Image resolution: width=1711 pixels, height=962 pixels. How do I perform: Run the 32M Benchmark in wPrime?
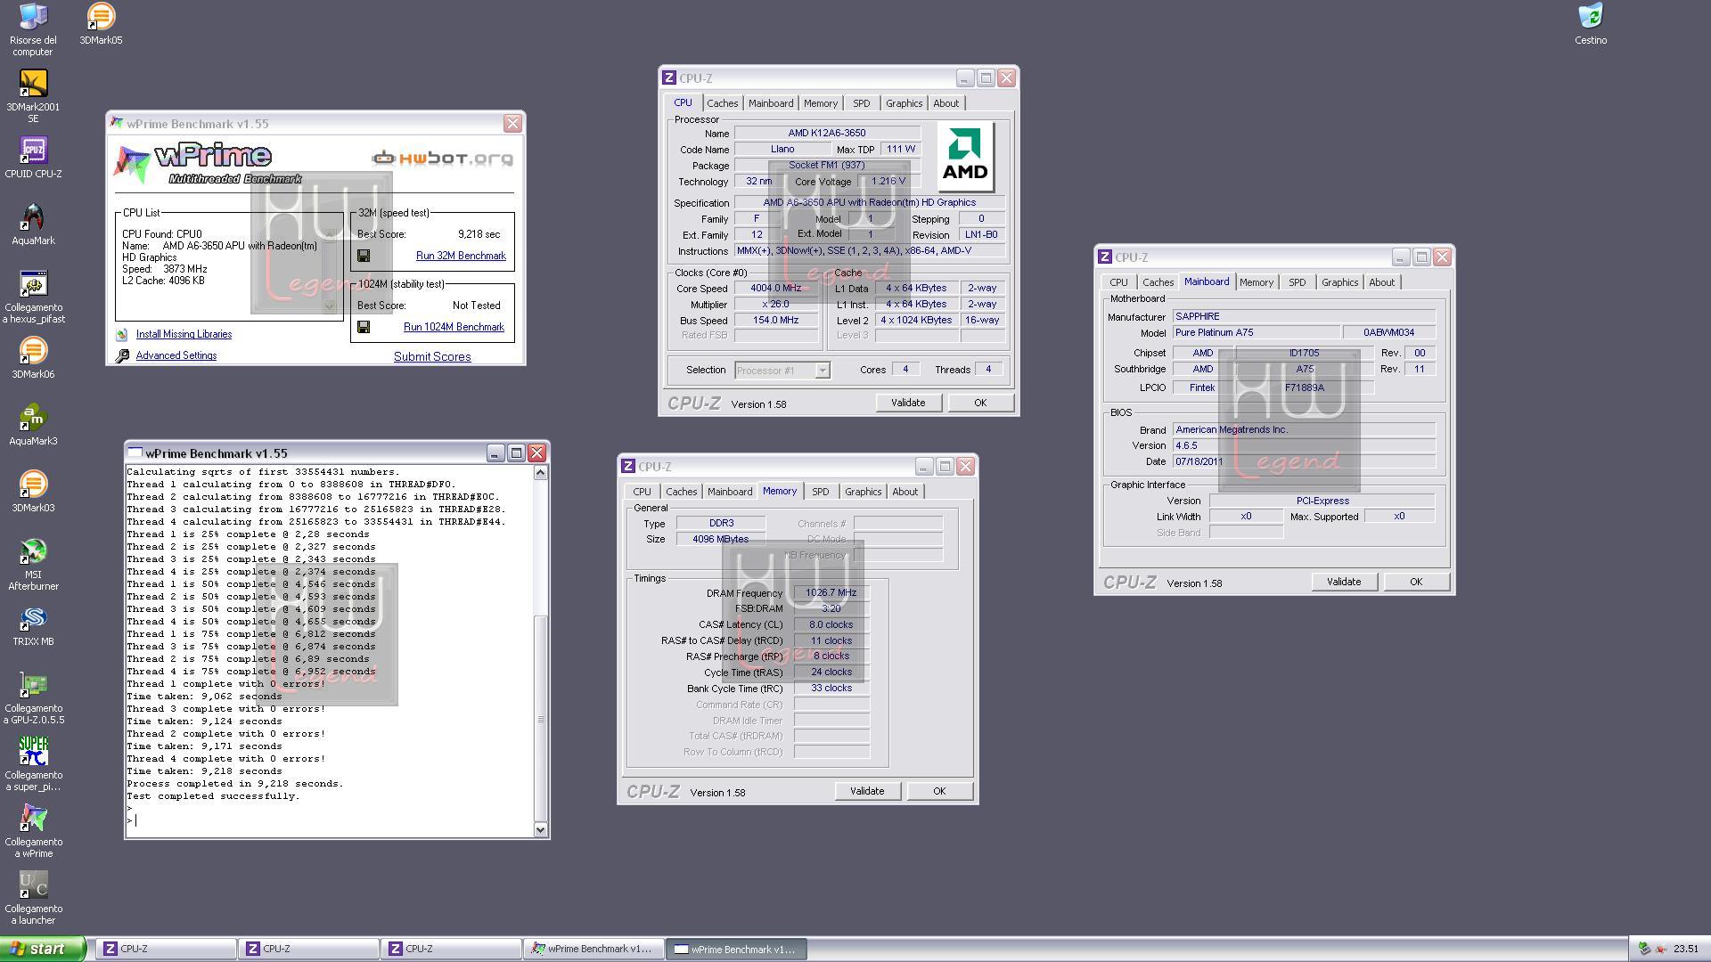(x=461, y=256)
